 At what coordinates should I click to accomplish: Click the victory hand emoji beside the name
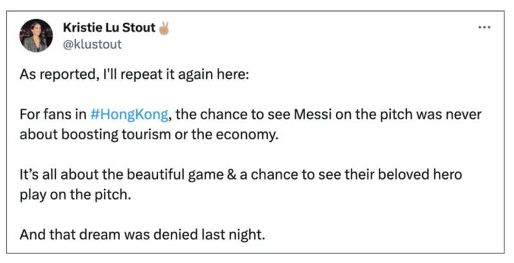(x=164, y=28)
